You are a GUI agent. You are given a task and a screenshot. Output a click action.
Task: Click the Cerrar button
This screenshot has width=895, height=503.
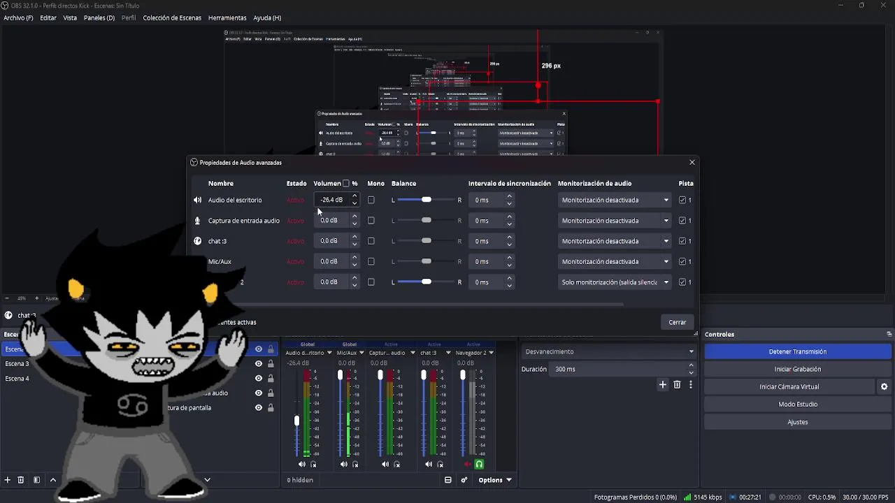tap(678, 322)
